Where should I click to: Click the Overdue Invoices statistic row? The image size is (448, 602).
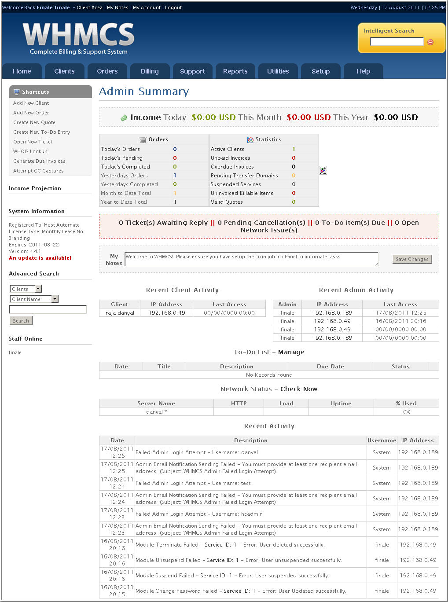pos(264,167)
